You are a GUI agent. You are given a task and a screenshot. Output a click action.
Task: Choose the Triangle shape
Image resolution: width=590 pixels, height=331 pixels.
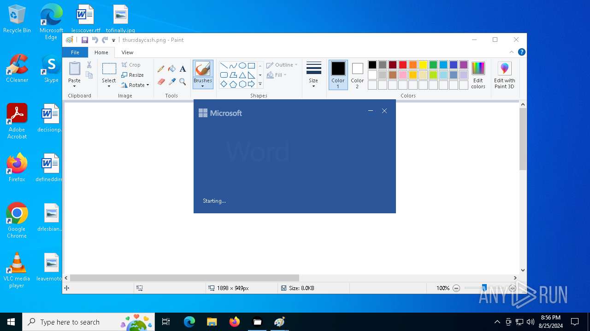[x=242, y=75]
